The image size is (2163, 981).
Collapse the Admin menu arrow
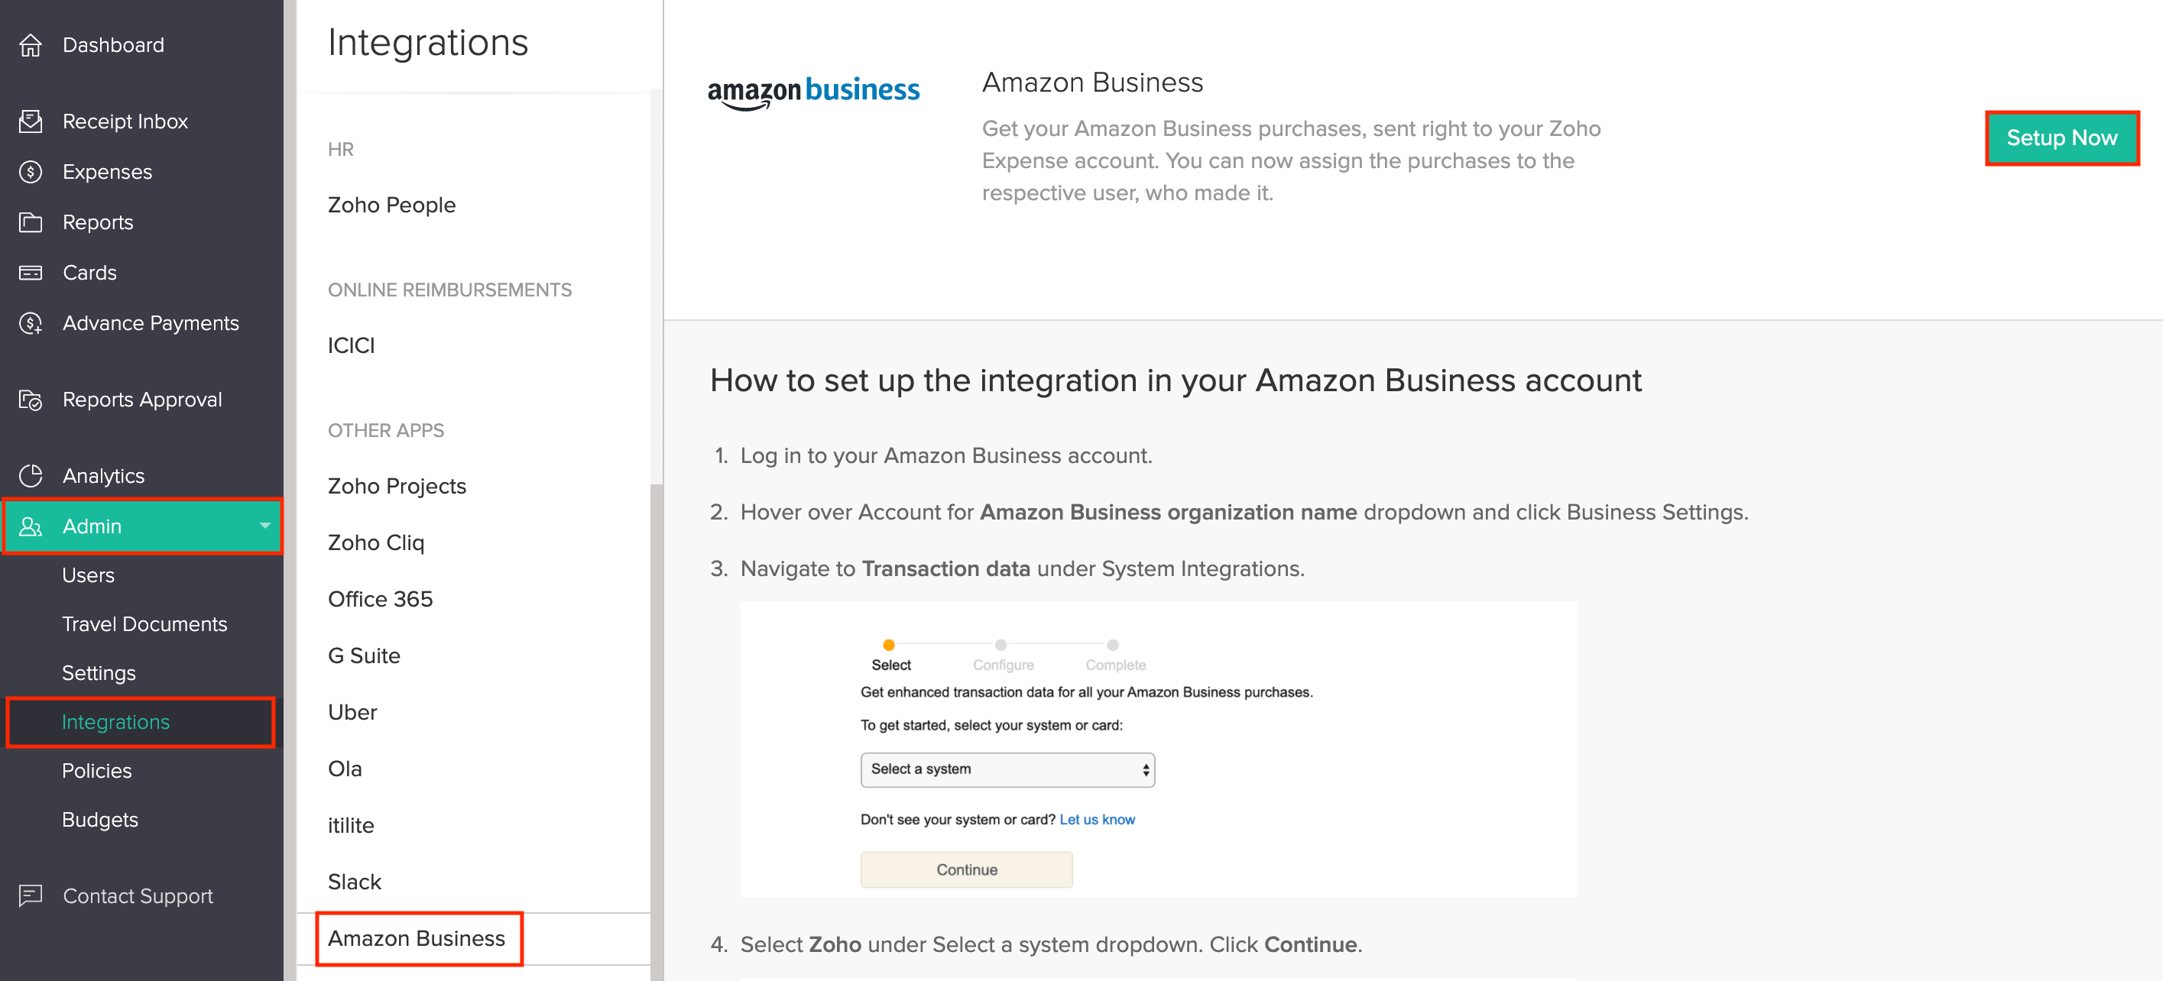(x=264, y=526)
